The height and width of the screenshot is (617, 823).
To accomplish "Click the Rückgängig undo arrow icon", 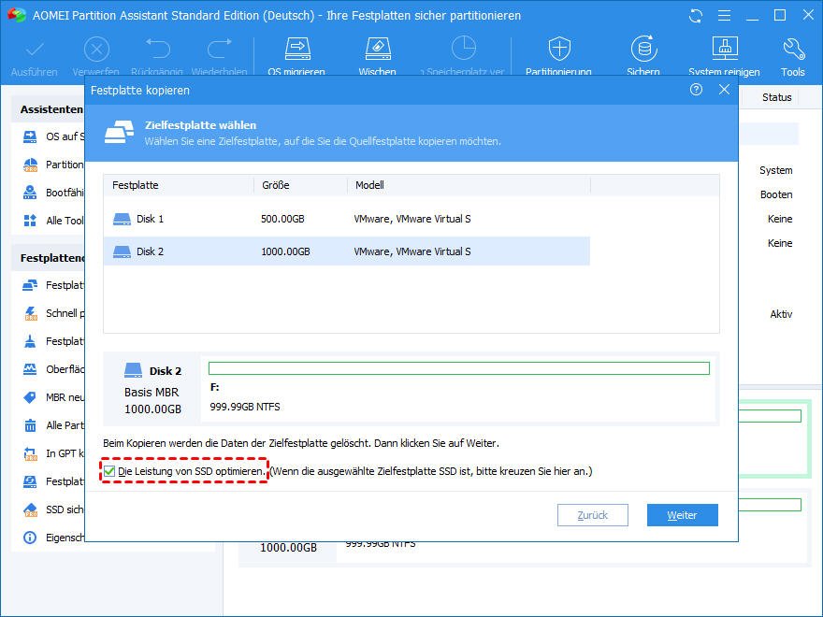I will click(x=158, y=49).
